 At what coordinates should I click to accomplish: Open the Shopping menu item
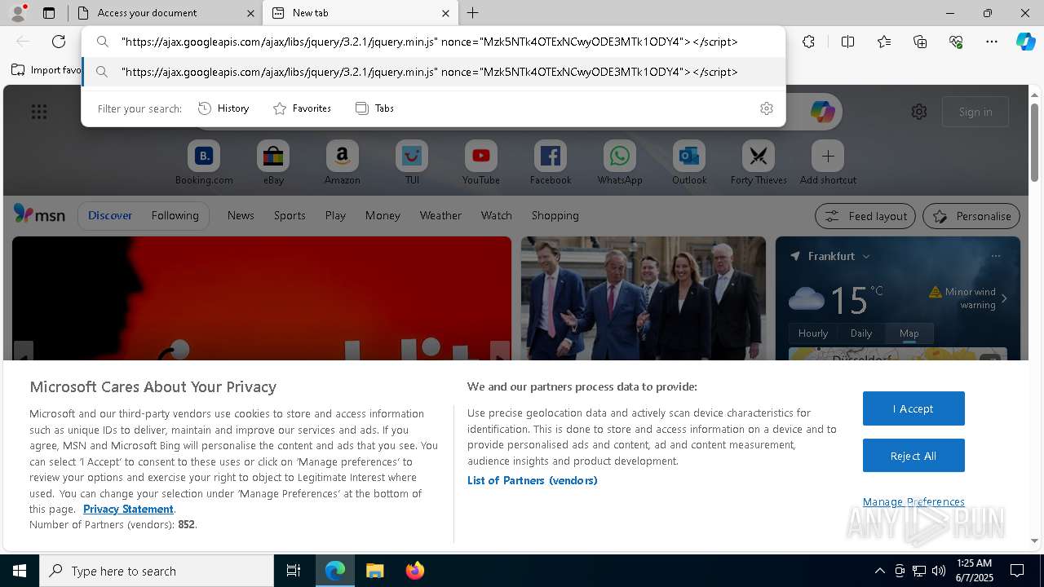(555, 215)
